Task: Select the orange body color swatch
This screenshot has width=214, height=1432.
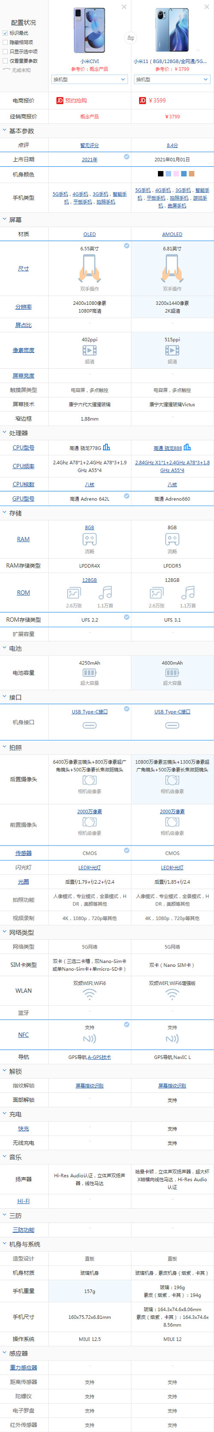Action: (x=192, y=174)
